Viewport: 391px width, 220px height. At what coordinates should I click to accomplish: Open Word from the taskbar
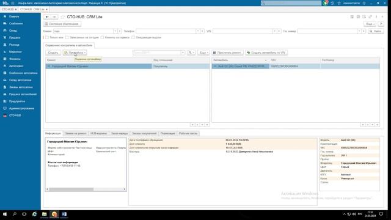pos(64,215)
